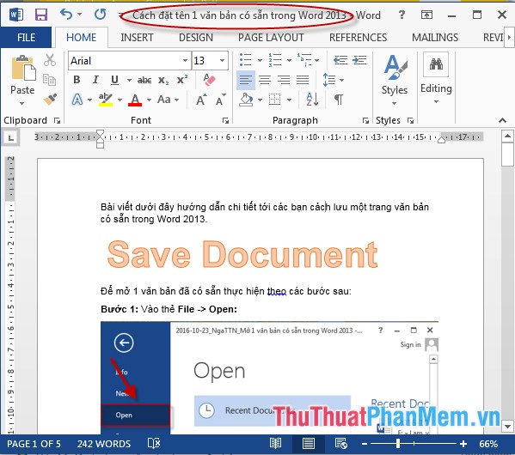Apply the yellow text highlight color
The image size is (515, 455).
[106, 100]
